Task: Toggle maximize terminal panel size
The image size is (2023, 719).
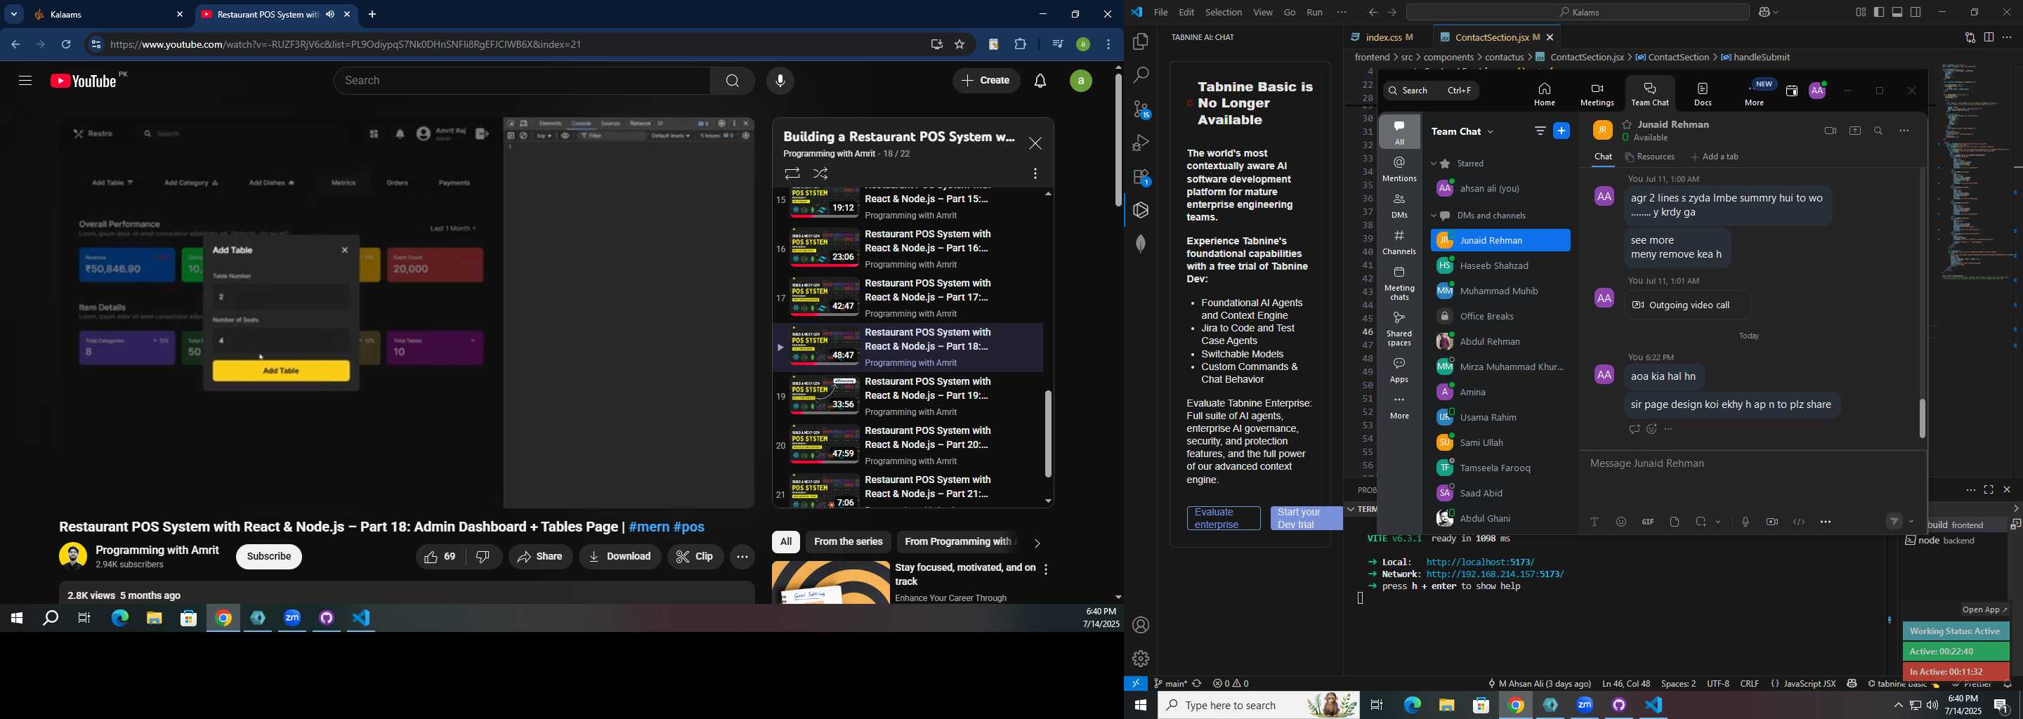Action: tap(1989, 491)
